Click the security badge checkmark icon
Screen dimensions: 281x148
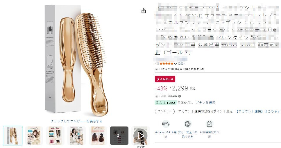click(x=187, y=124)
